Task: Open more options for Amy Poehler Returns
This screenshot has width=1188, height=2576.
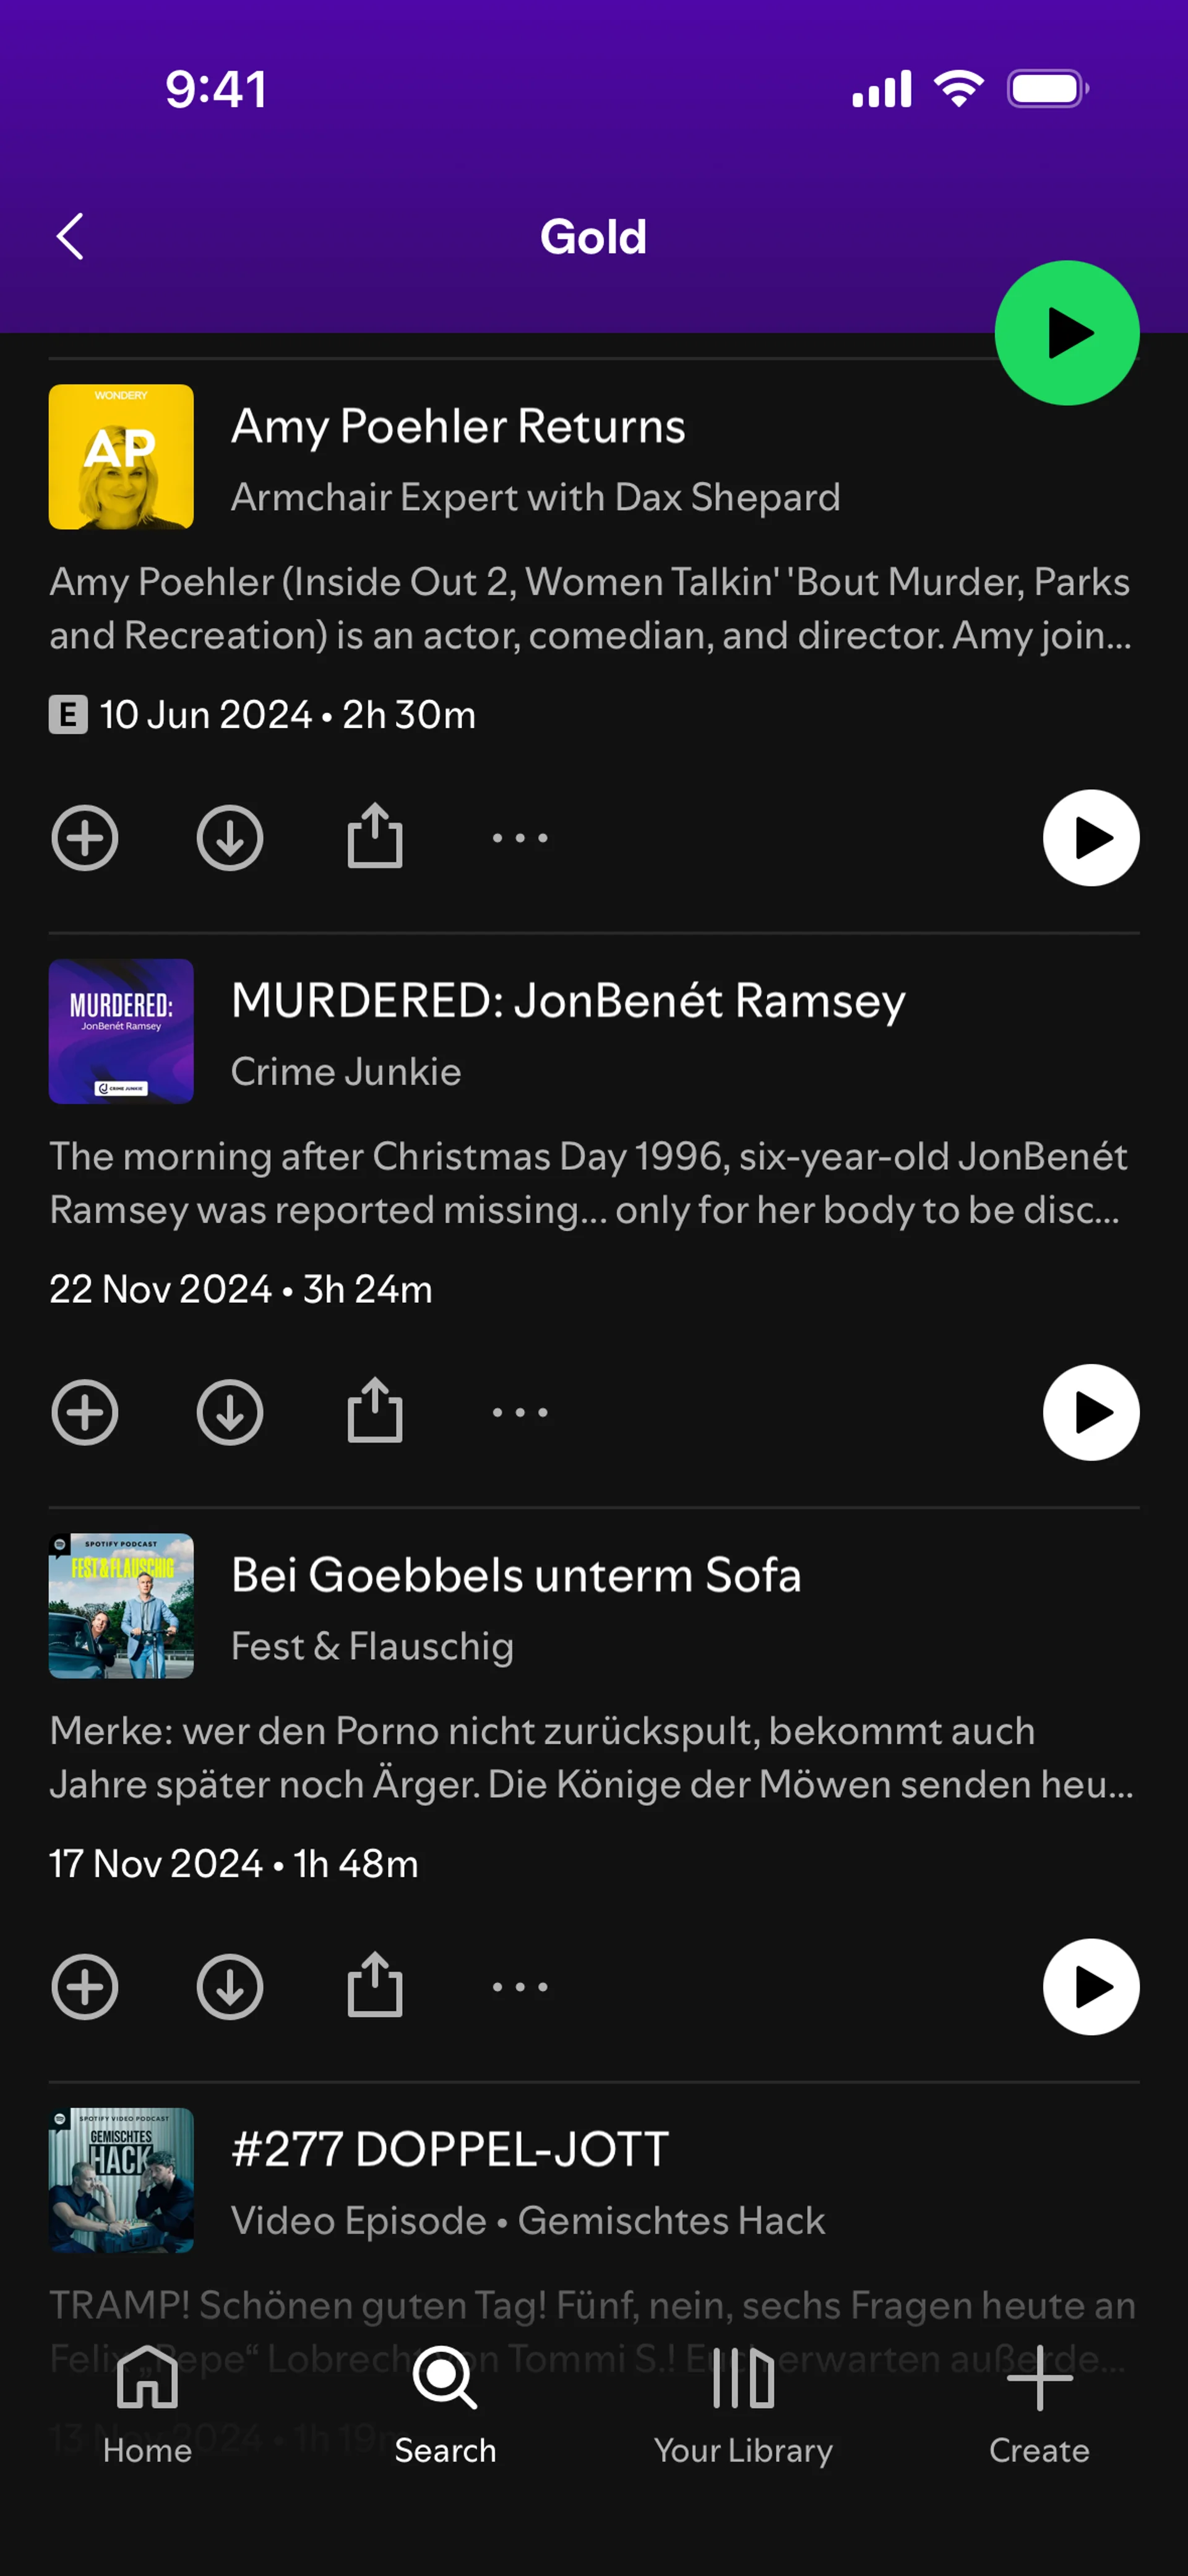Action: coord(520,838)
